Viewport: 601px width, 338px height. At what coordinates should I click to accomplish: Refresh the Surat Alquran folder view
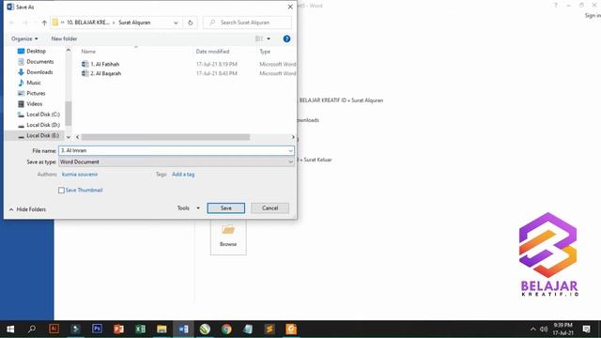click(190, 23)
